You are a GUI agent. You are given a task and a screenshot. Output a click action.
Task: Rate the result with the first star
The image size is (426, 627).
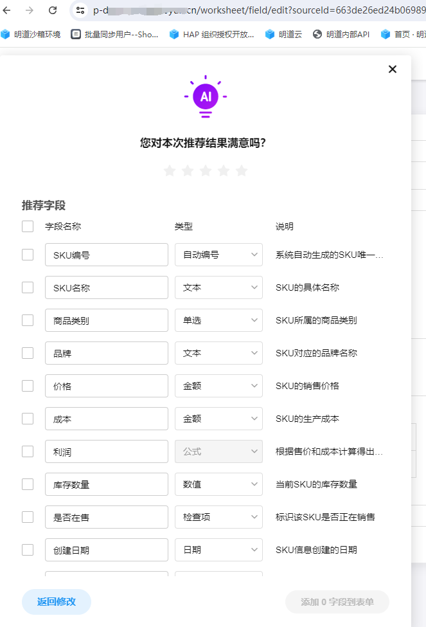(170, 170)
